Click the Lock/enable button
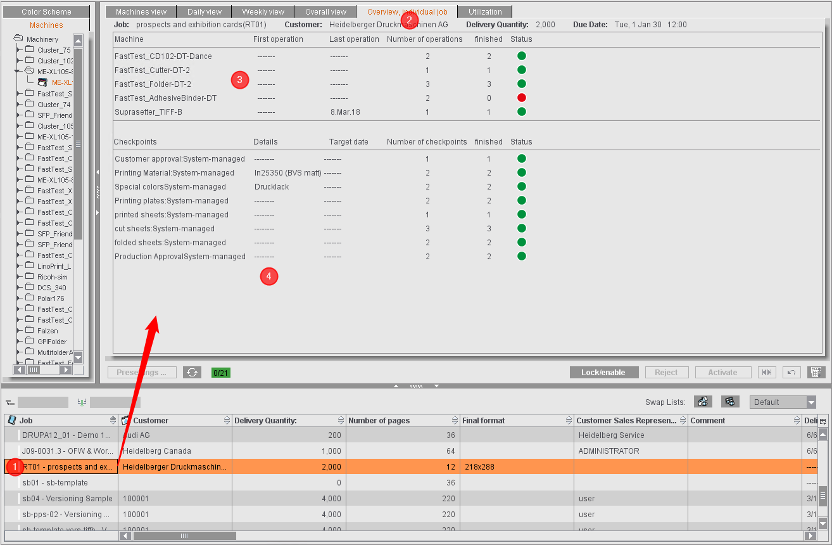 (603, 372)
